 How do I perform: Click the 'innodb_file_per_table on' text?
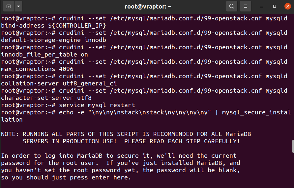point(44,55)
